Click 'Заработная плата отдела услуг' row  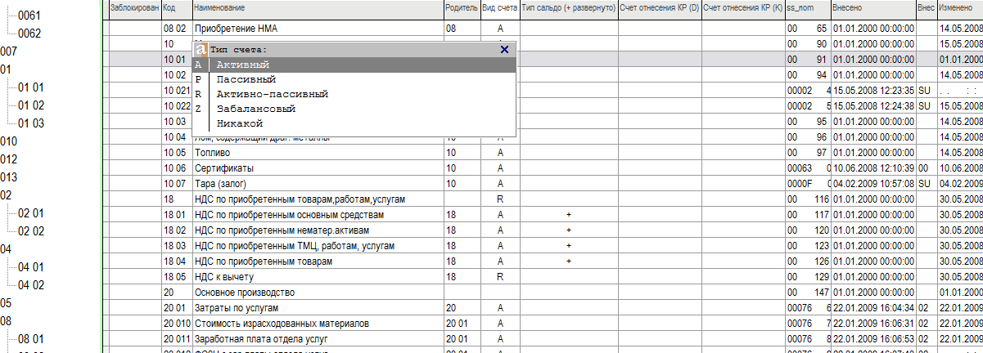point(318,339)
